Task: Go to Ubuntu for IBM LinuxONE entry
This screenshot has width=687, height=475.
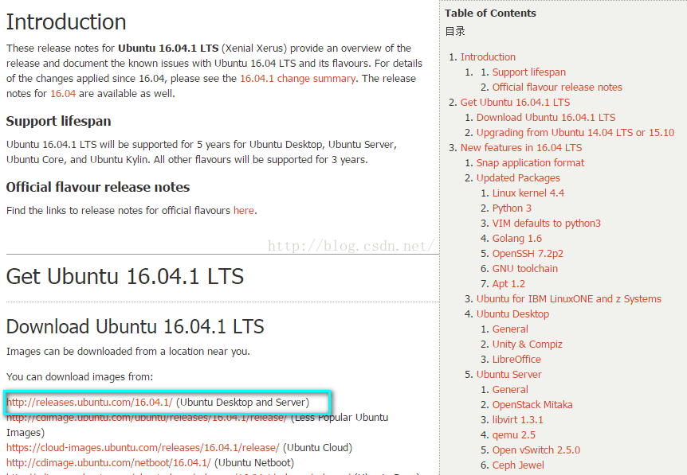Action: [x=569, y=298]
